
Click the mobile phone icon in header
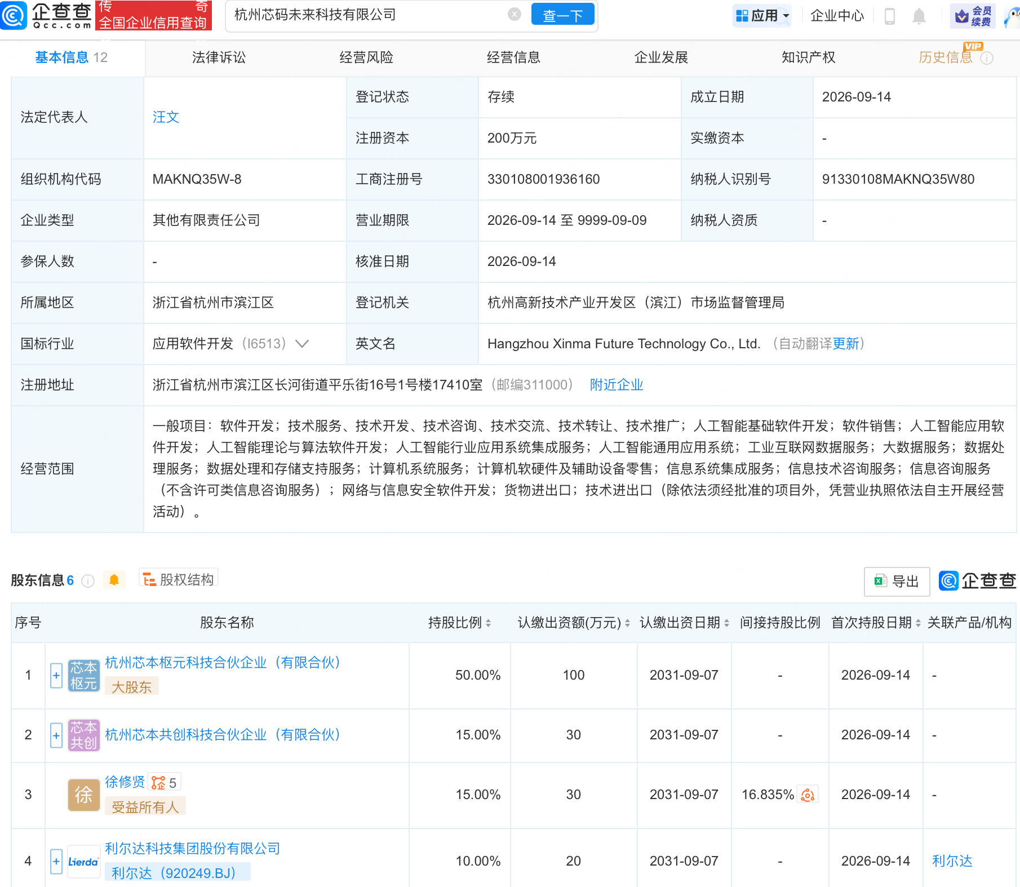coord(890,16)
